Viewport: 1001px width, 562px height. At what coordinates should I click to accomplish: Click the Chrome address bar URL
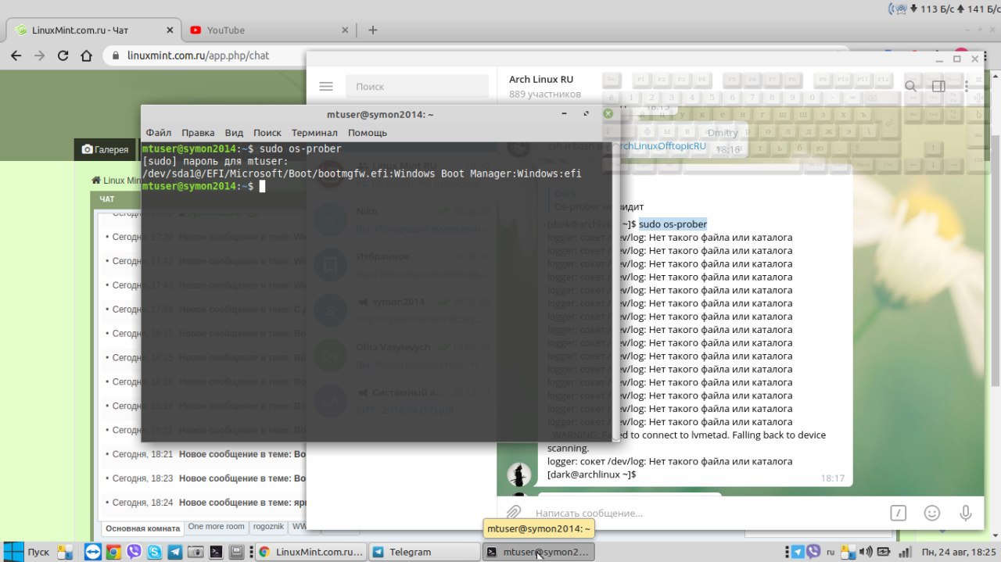tap(197, 55)
